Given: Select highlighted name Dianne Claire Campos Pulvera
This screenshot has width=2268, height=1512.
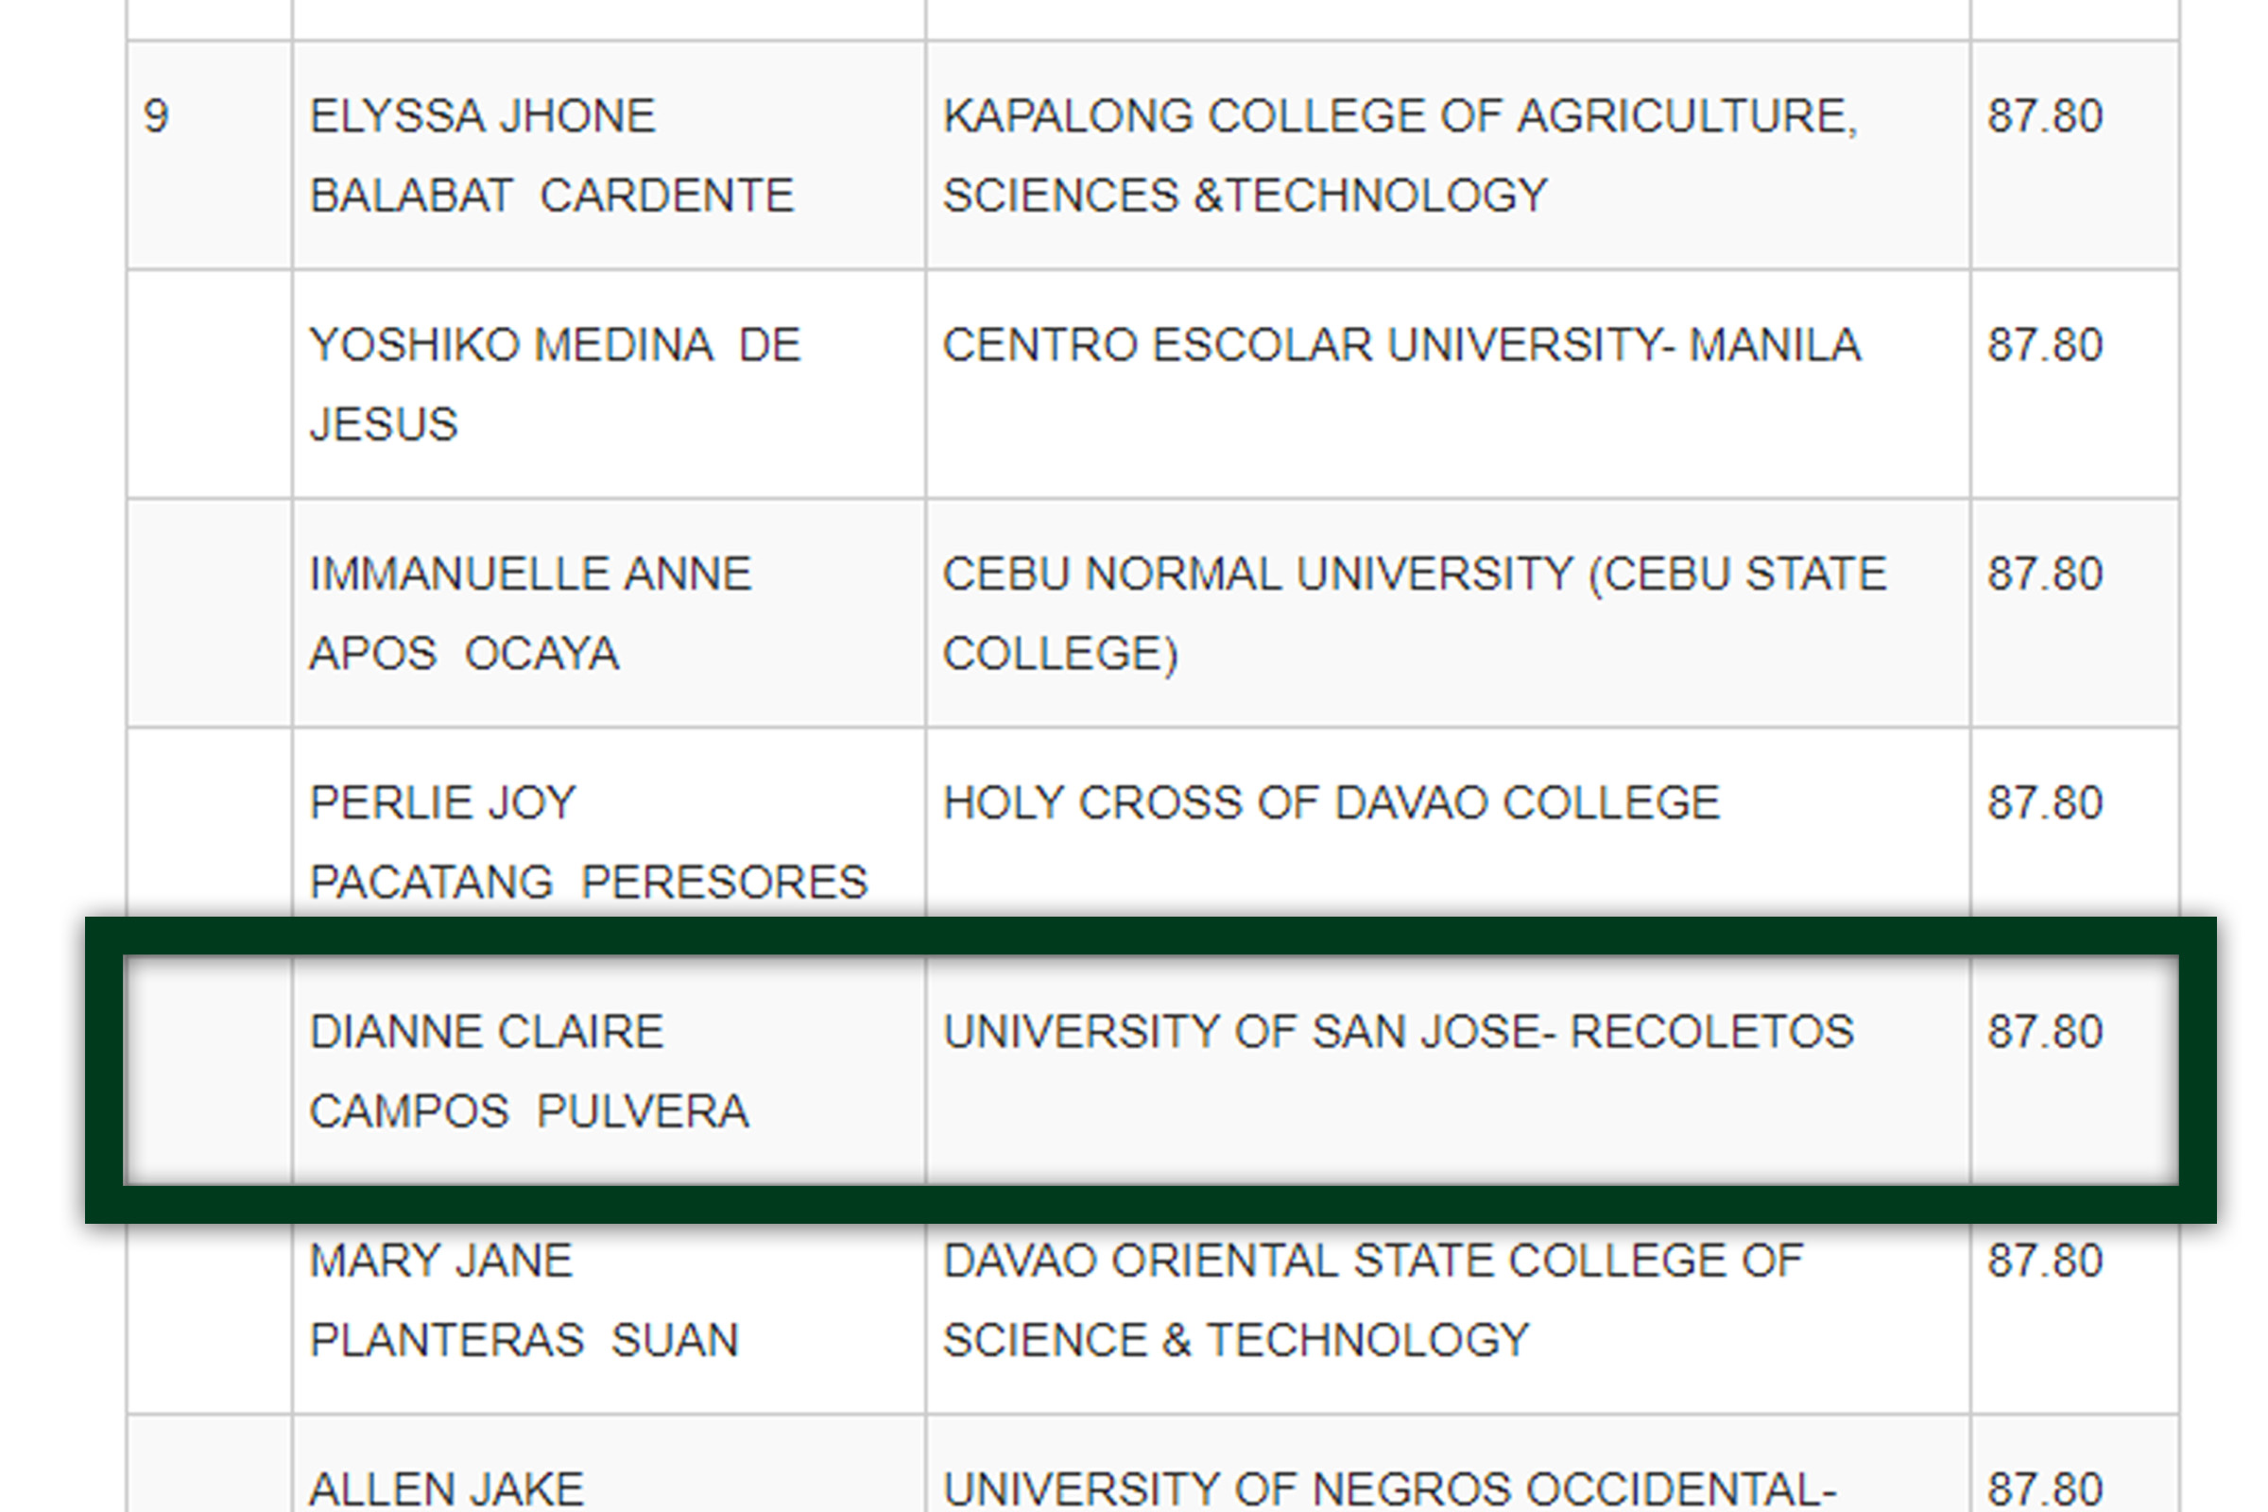Looking at the screenshot, I should pos(528,1071).
